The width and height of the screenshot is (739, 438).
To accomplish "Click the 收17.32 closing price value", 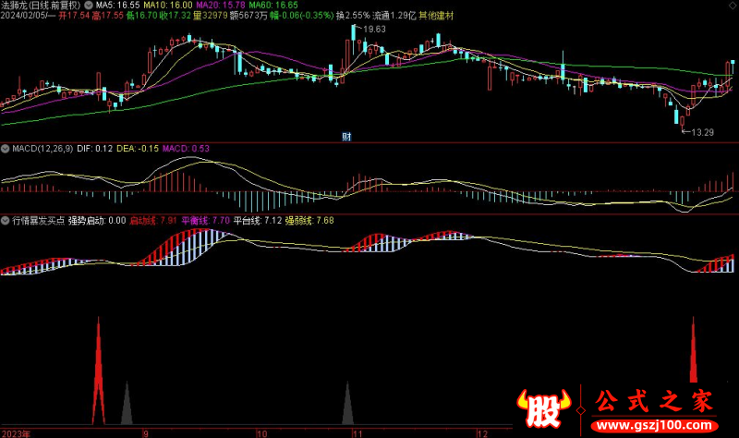I will 175,16.
